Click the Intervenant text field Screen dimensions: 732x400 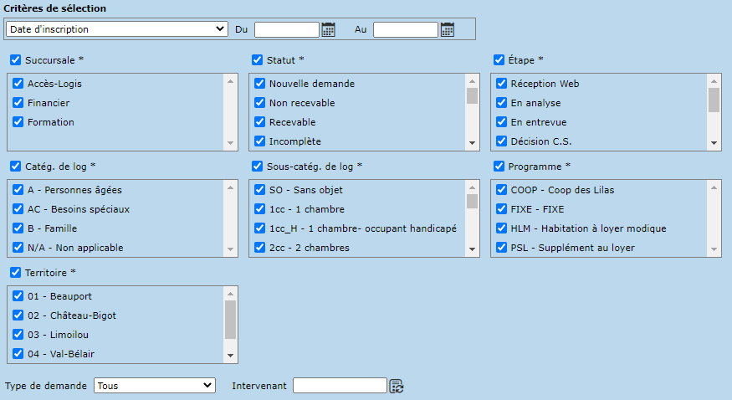(x=340, y=386)
